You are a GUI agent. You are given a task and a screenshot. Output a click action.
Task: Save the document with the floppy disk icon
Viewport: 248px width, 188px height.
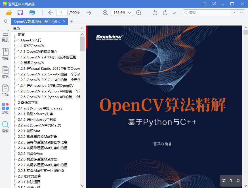pos(20,13)
